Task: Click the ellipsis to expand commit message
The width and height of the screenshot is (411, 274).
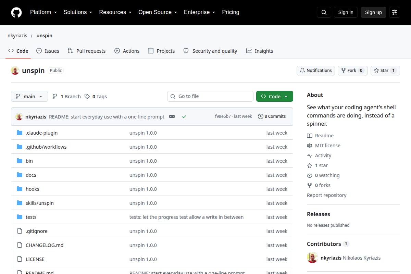Action: 172,116
